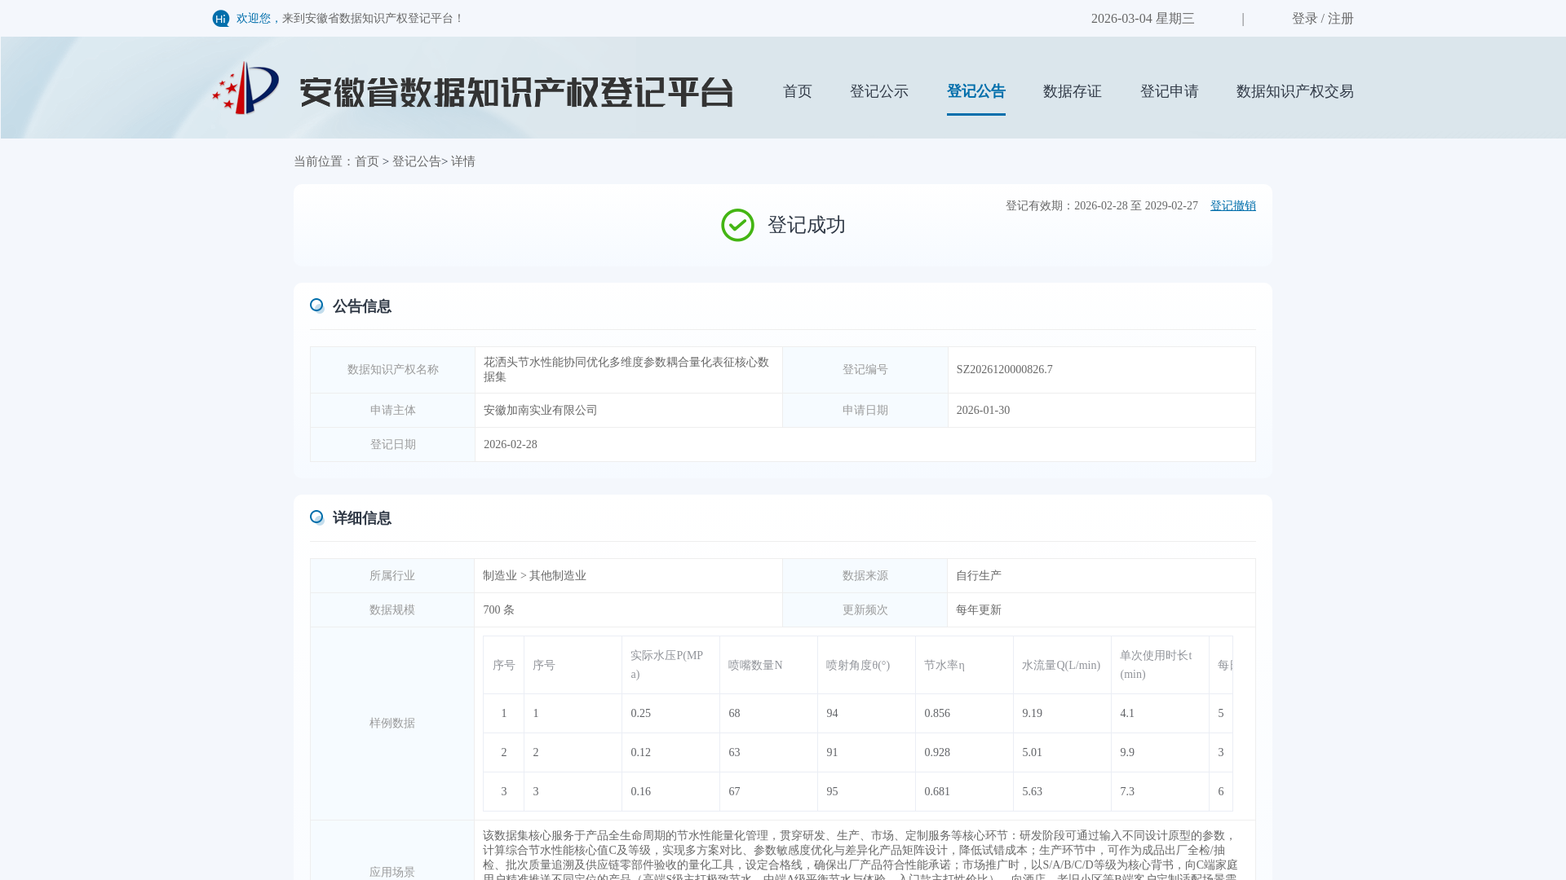Open the 首页 navigation tab
Screen dimensions: 1566x880
click(x=797, y=91)
